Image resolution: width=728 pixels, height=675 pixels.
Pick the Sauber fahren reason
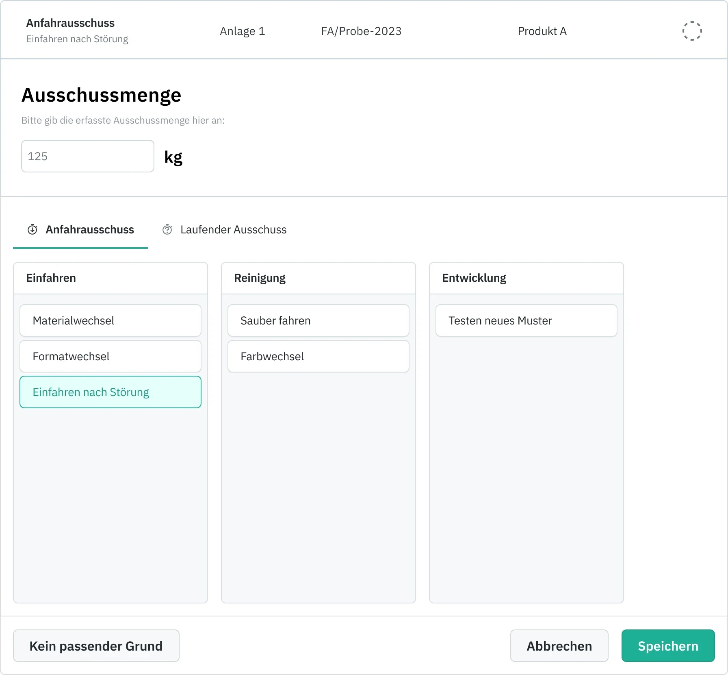click(x=318, y=320)
